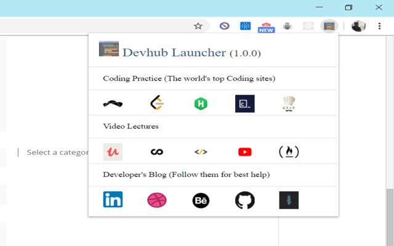Click the Coding Practice section heading
This screenshot has width=394, height=246.
click(189, 79)
